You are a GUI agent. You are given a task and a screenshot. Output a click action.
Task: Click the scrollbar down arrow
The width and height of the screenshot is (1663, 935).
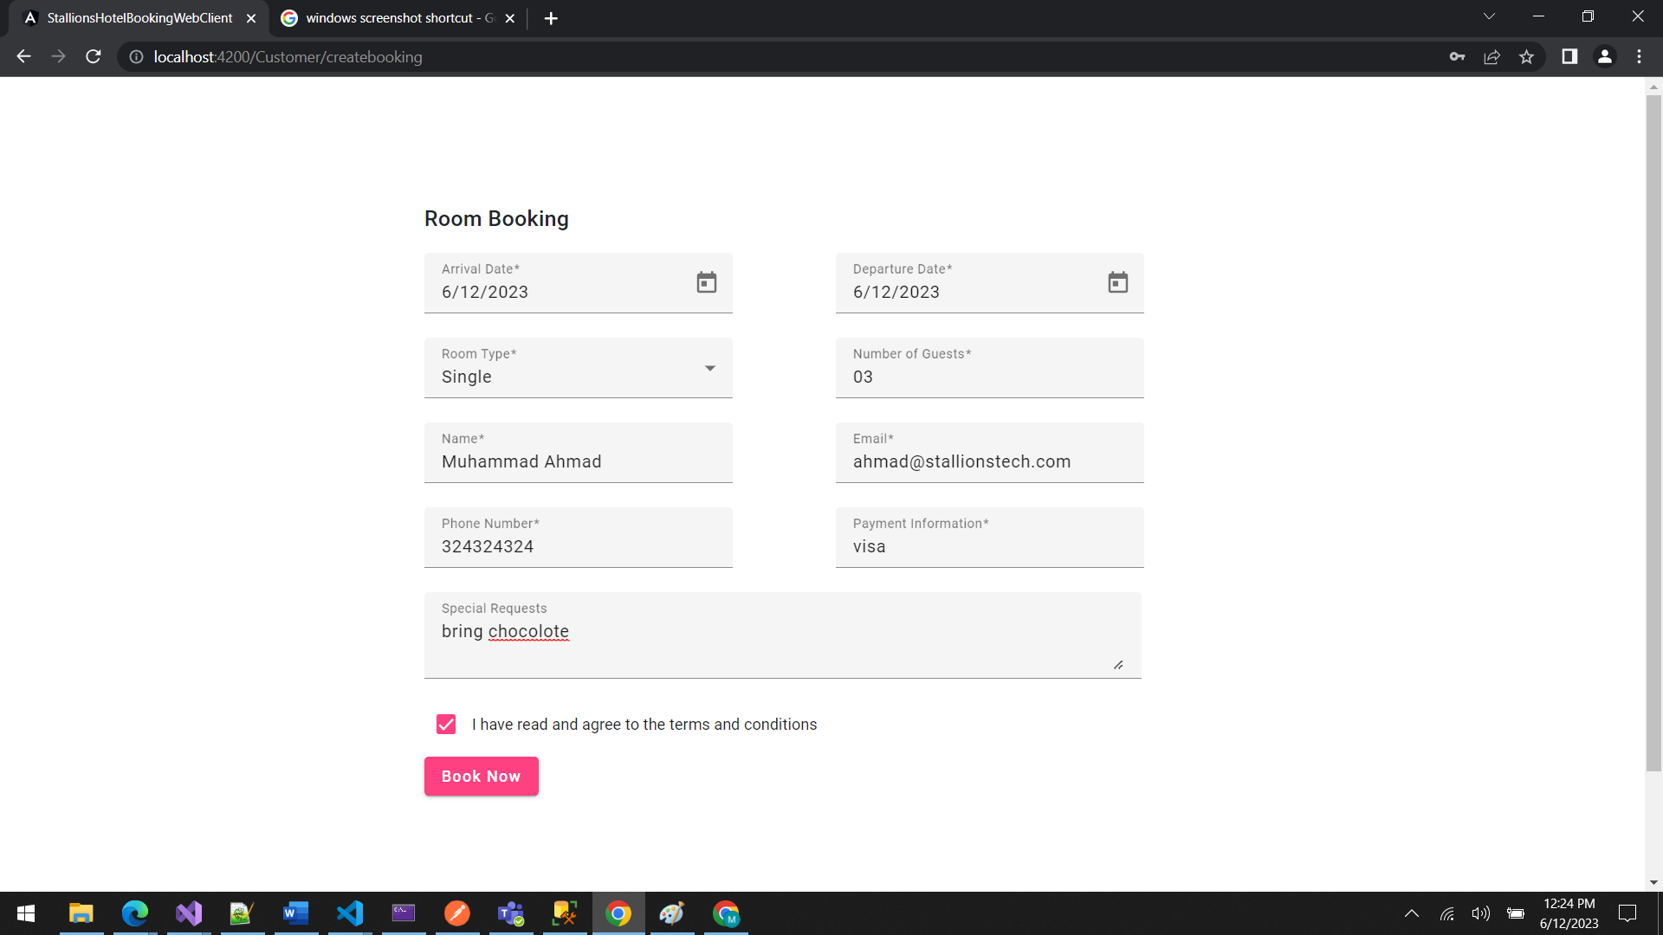tap(1653, 882)
